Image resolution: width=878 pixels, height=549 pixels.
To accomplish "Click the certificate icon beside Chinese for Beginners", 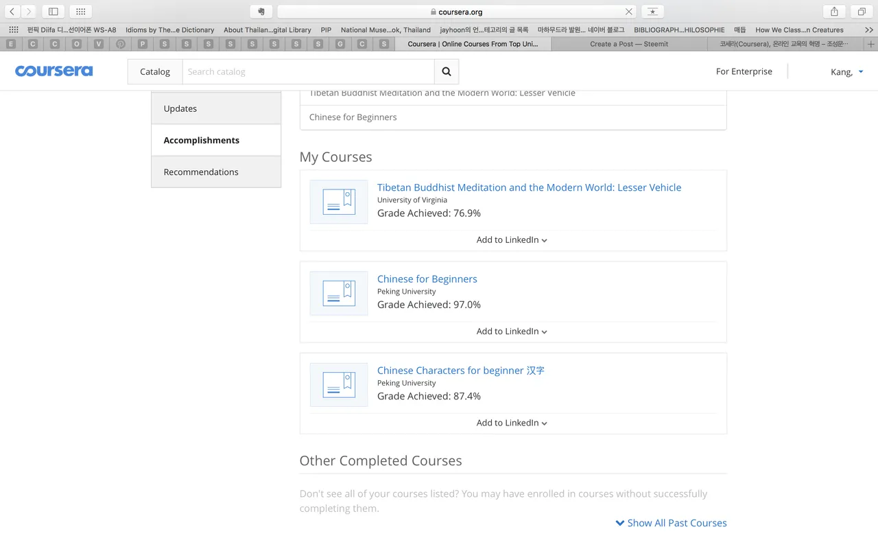I will point(339,293).
